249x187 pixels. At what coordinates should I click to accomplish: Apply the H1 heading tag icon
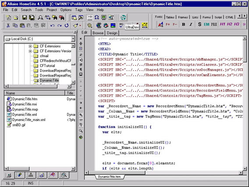pos(222,24)
